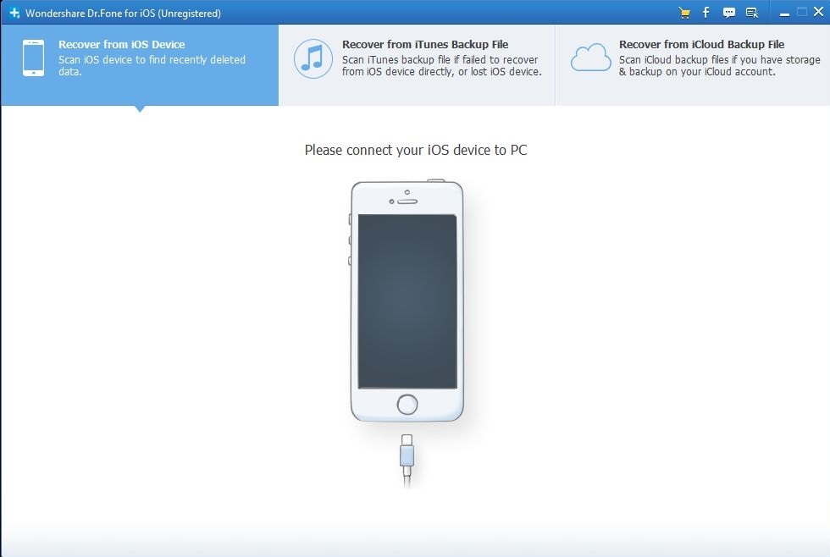Switch to Recover from iTunes Backup File tab

point(417,64)
